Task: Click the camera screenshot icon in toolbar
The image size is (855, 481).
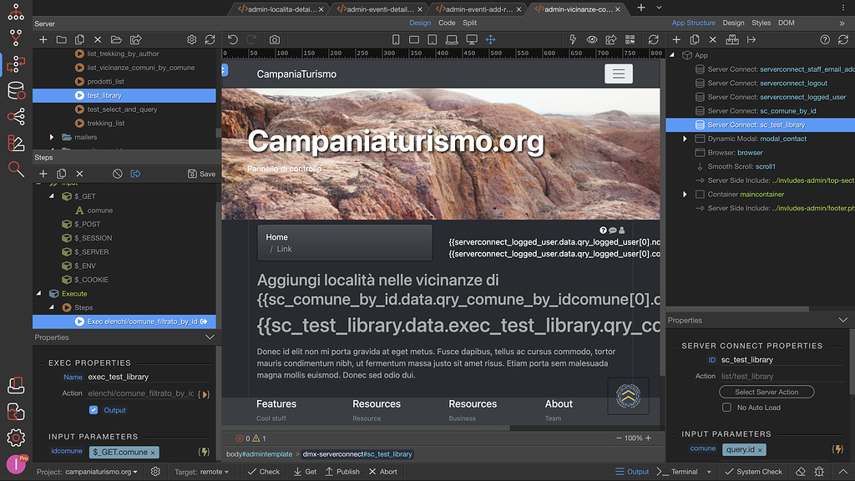Action: click(x=275, y=40)
